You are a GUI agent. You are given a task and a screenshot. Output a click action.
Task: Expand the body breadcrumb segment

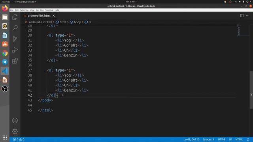coord(75,22)
